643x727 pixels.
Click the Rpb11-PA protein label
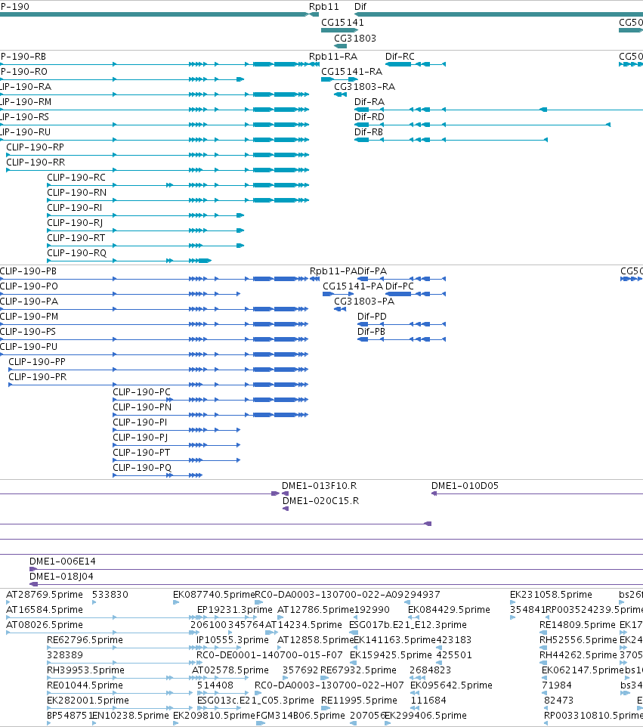(333, 271)
